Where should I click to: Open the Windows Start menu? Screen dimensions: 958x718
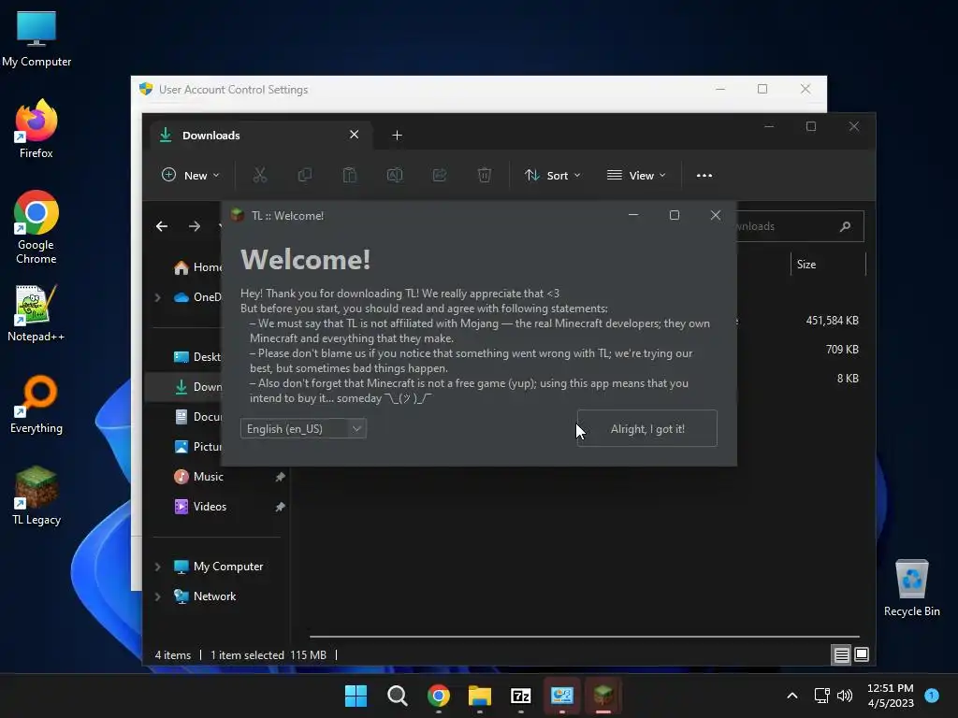(356, 696)
